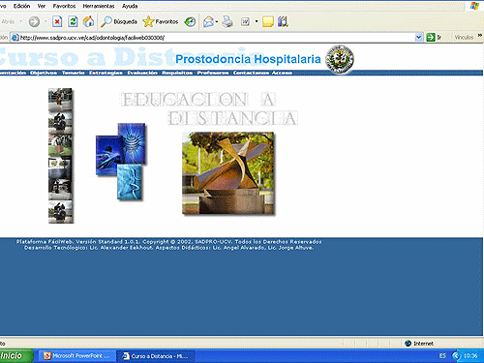Click the Windows flag logo throbber
The width and height of the screenshot is (484, 363).
tap(474, 6)
